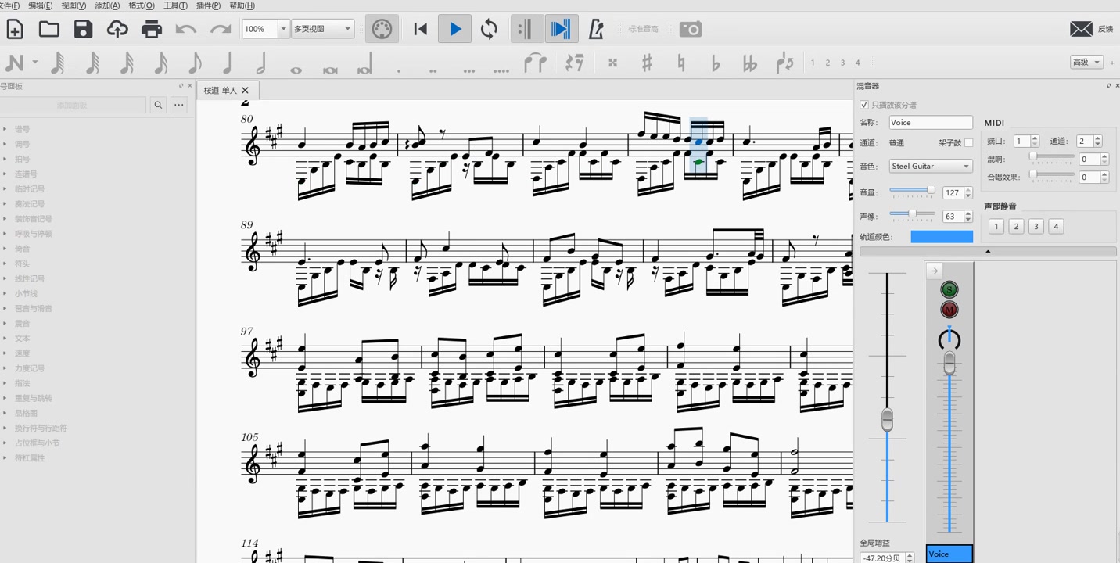Screen dimensions: 1120x563
Task: Open the 编辑(E) menu
Action: [40, 5]
